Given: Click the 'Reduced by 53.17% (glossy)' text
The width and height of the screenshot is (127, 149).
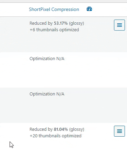Looking at the screenshot, I should [x=57, y=23].
